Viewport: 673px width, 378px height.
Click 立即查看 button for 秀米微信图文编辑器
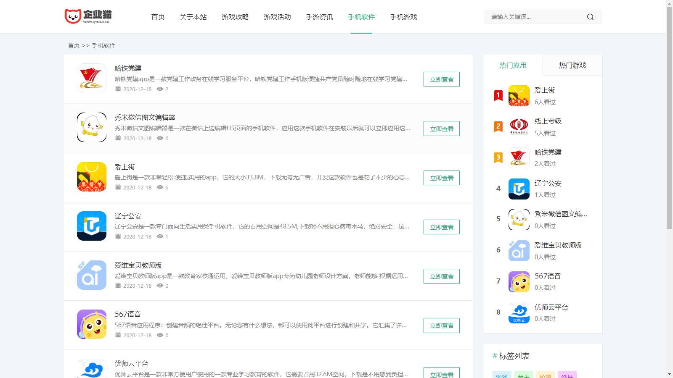442,129
